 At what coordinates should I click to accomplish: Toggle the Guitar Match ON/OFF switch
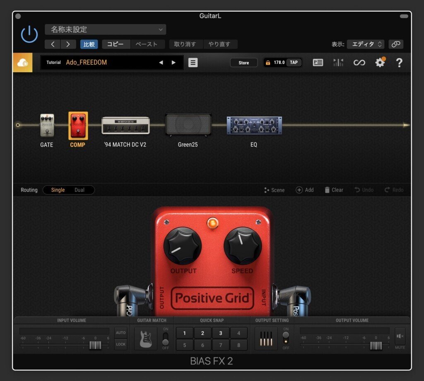[x=165, y=338]
